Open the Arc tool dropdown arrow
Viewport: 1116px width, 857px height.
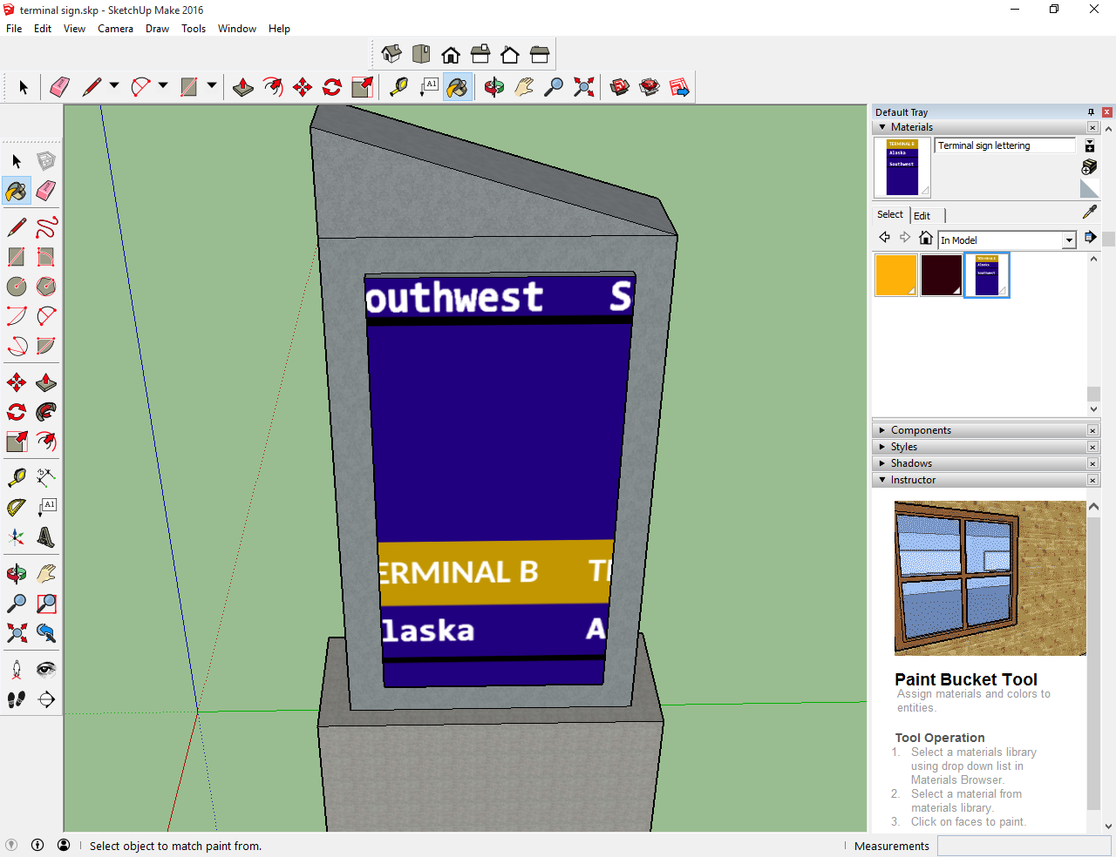[x=163, y=85]
